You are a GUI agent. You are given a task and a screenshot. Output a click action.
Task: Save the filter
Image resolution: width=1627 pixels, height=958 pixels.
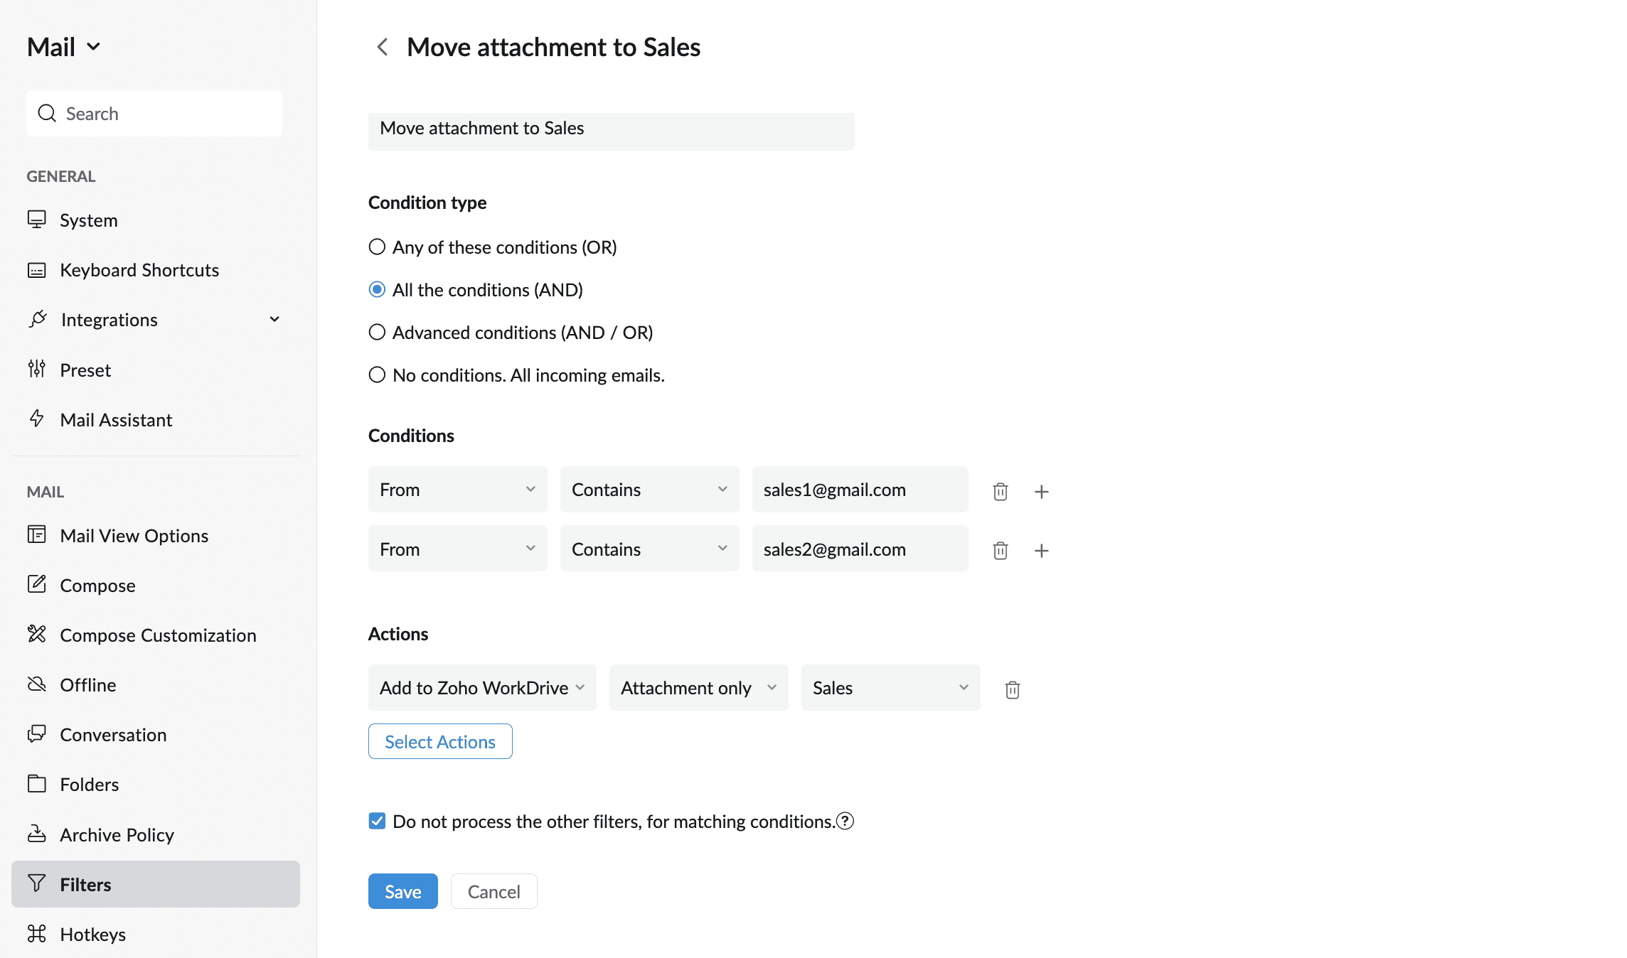point(402,891)
